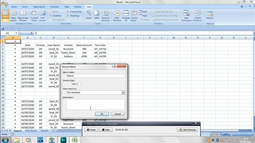Open a New Window

(x=117, y=15)
